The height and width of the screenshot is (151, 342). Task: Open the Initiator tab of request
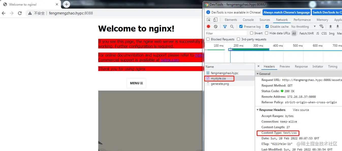318,66
